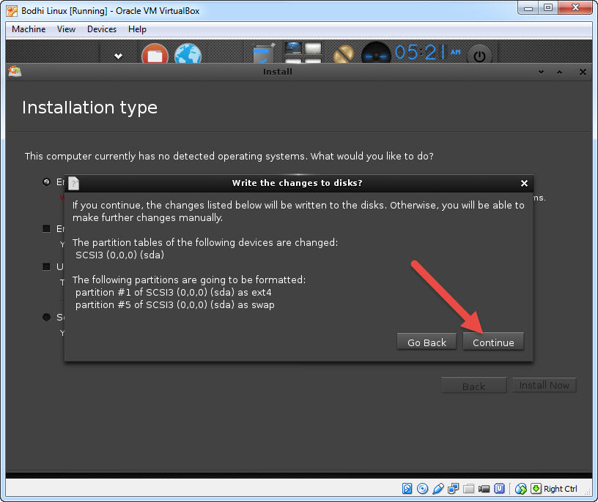This screenshot has height=502, width=598.
Task: Minimize the VirtualBox window
Action: coord(528,8)
